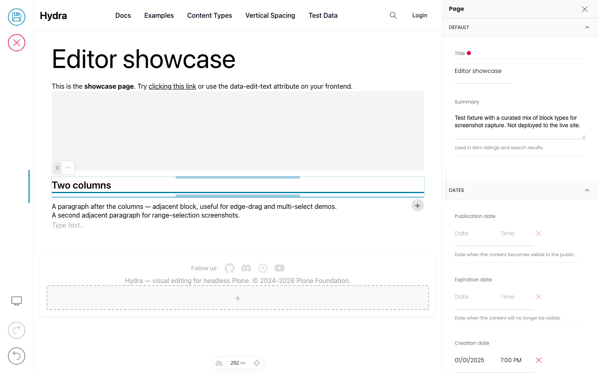Open the Examples navigation item
Screen dimensions: 598x373
pos(159,15)
